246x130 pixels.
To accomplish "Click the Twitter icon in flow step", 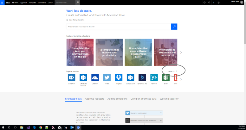I will tap(127, 113).
